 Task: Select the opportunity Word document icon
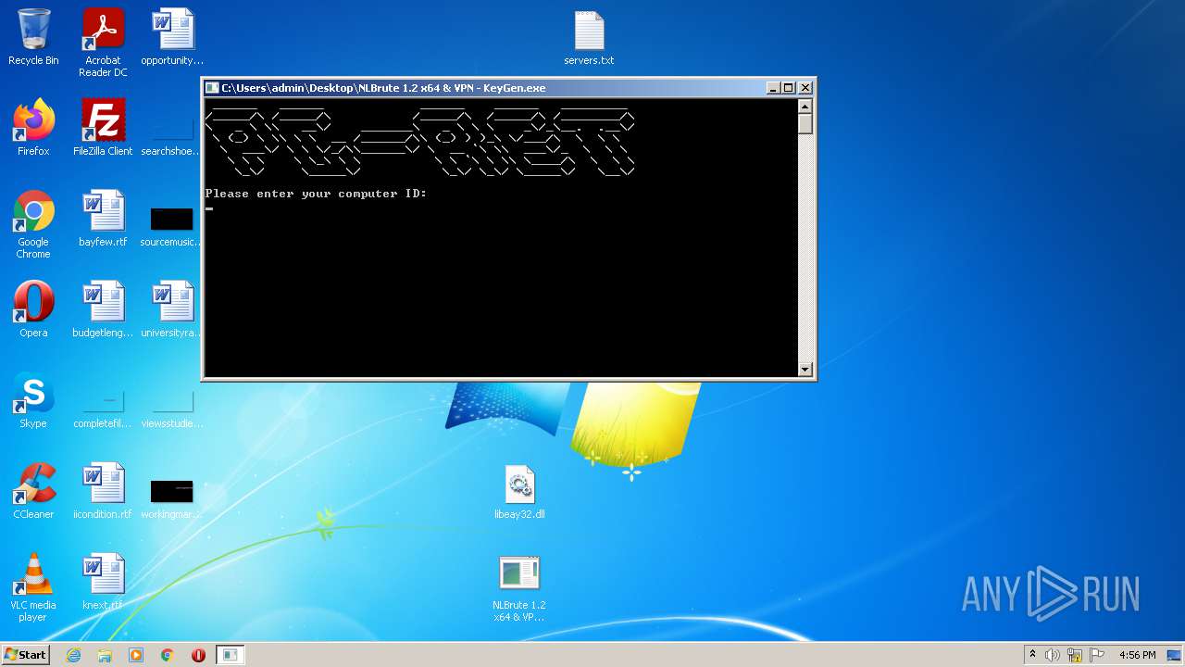click(x=172, y=37)
